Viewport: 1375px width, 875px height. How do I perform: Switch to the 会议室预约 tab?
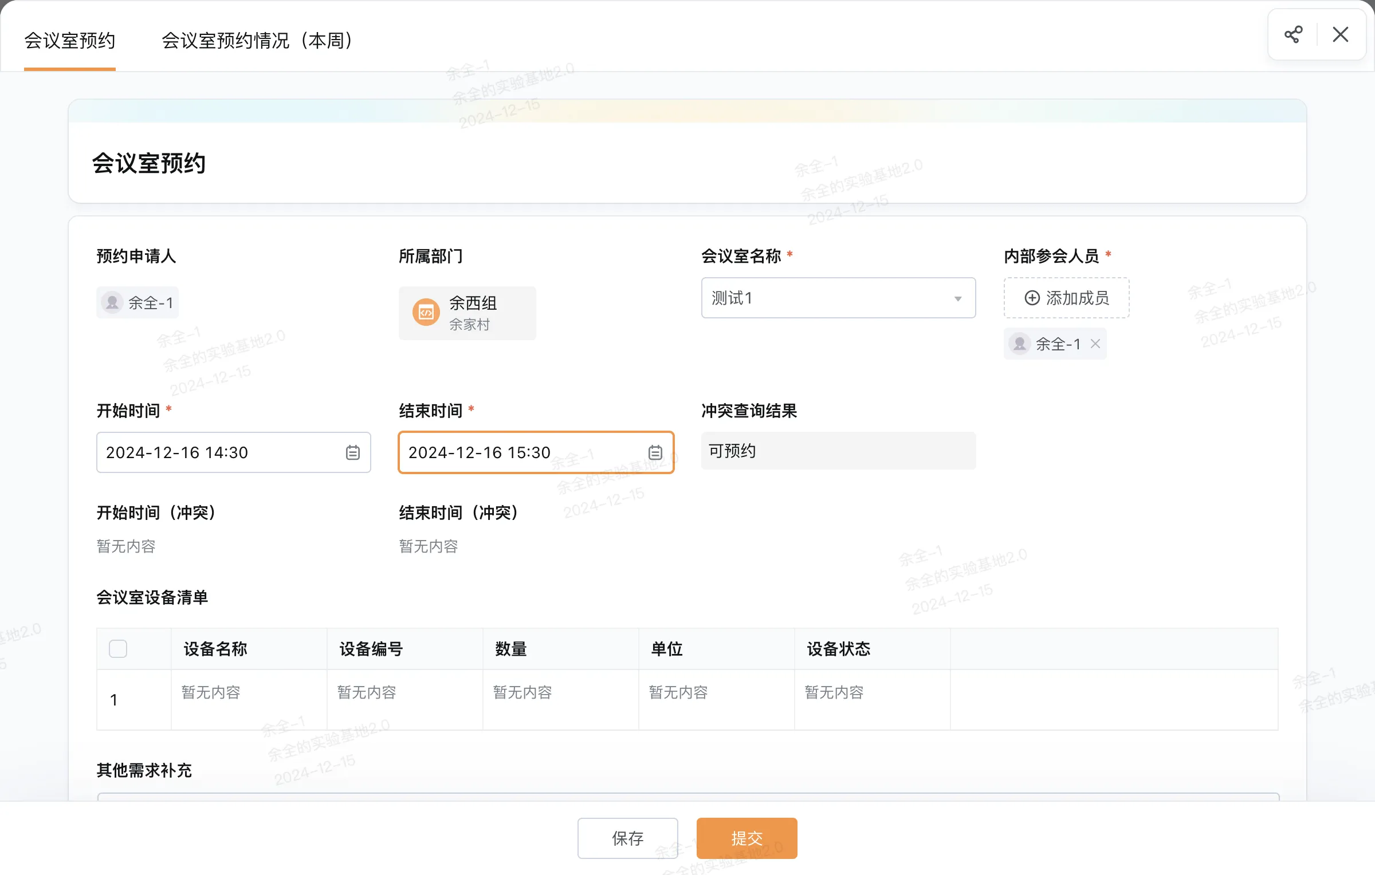[69, 41]
